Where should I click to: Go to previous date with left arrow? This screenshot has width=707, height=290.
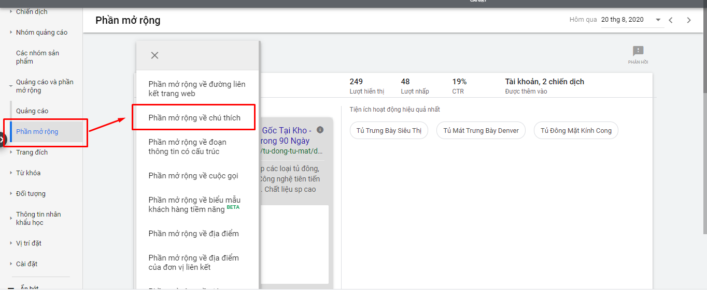[x=671, y=20]
